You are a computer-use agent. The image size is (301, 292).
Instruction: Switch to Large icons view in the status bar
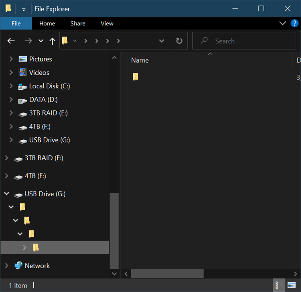291,285
